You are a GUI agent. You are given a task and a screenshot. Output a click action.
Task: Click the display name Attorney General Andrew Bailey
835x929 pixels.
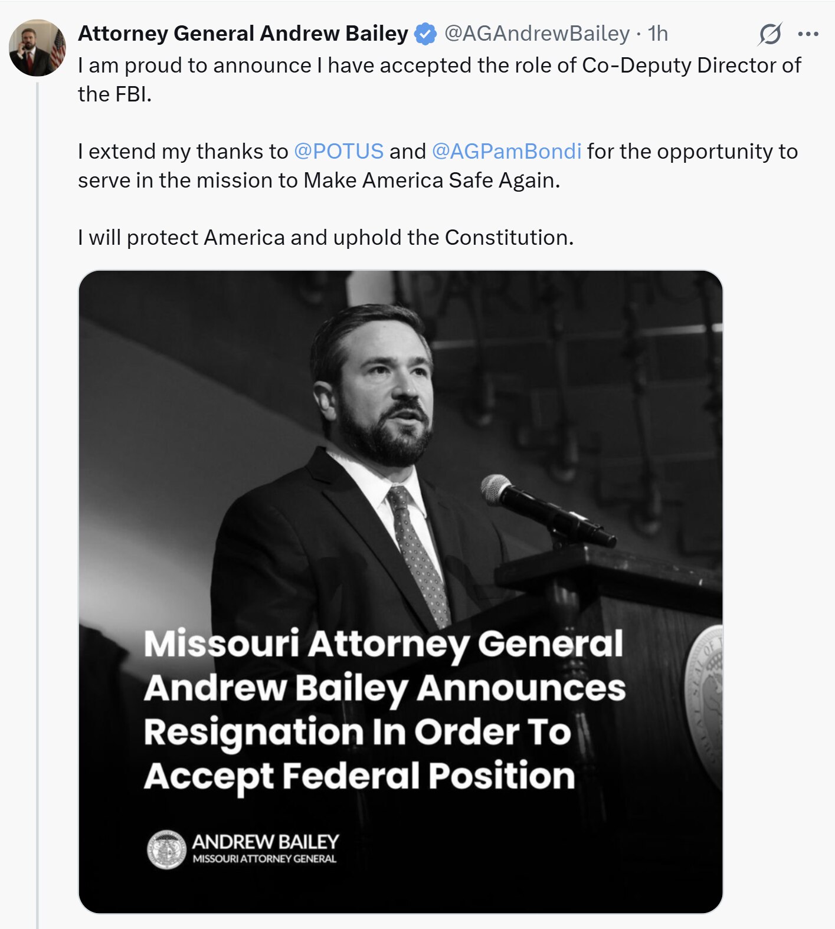242,35
